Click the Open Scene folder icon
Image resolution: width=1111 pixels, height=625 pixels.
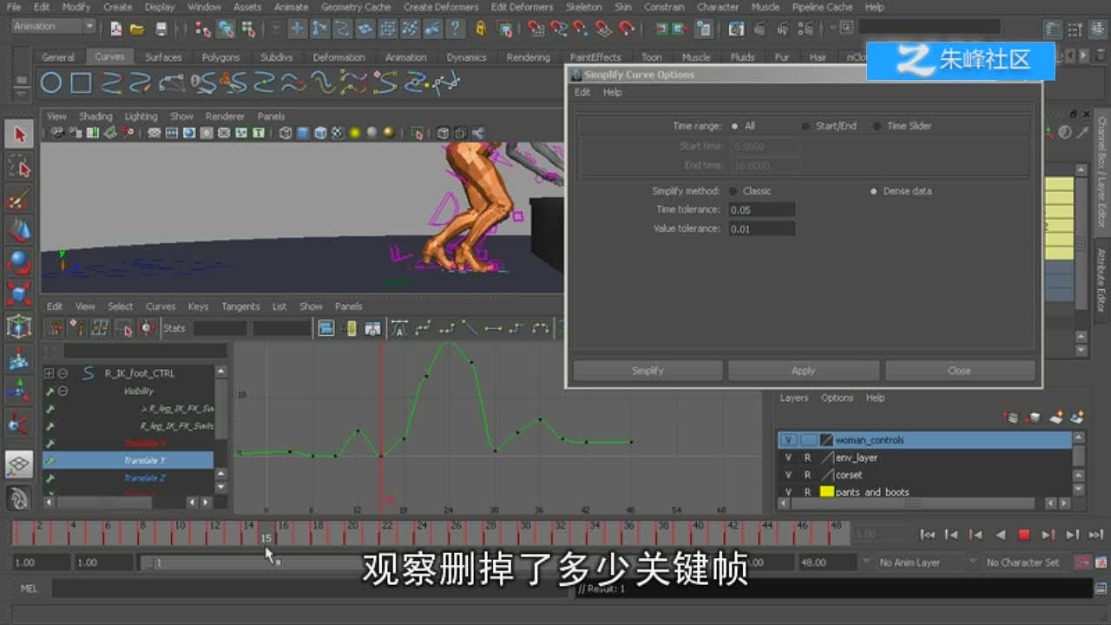tap(137, 29)
